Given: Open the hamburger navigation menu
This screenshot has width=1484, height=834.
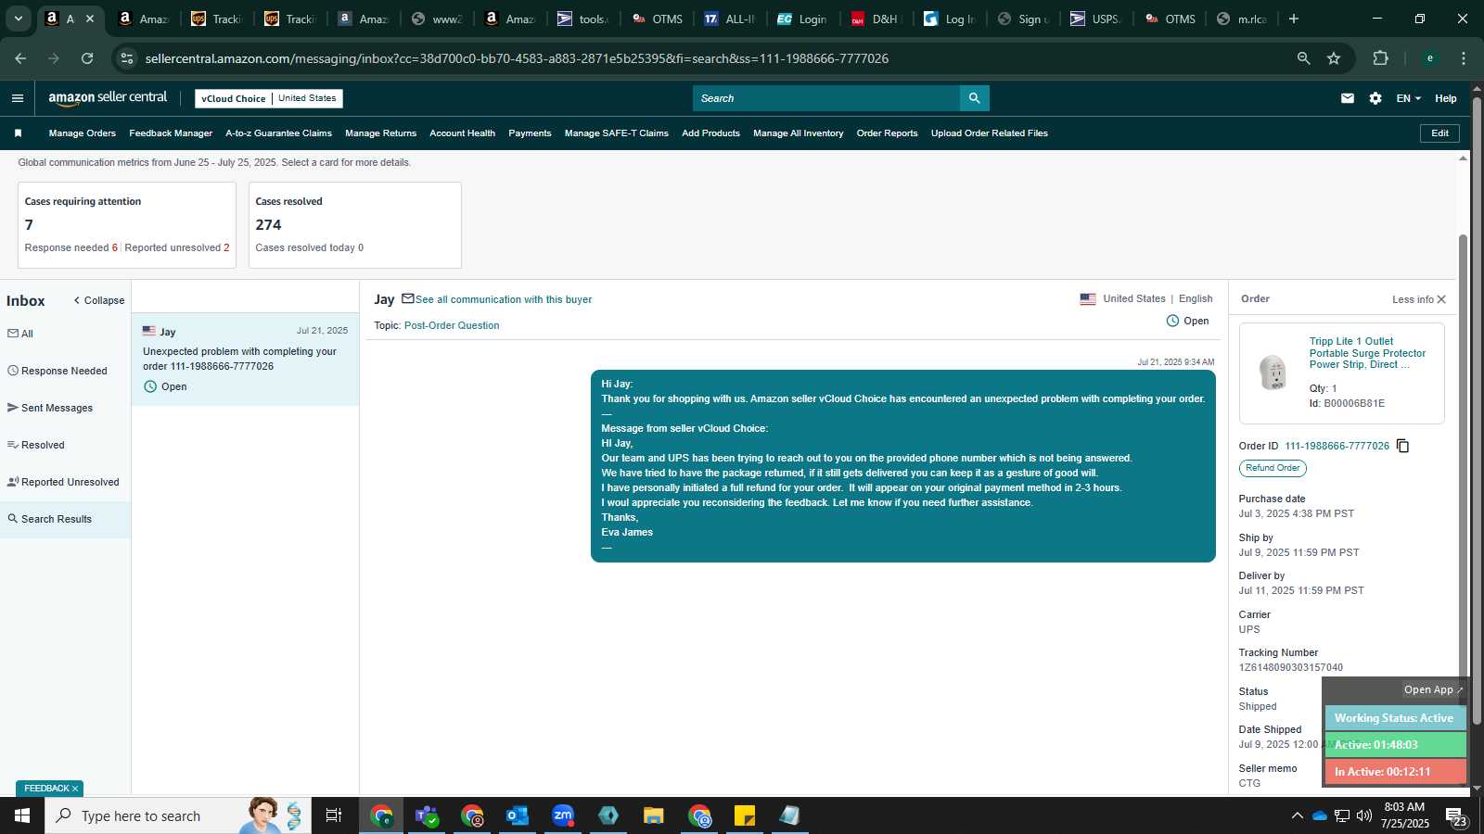Looking at the screenshot, I should coord(17,98).
